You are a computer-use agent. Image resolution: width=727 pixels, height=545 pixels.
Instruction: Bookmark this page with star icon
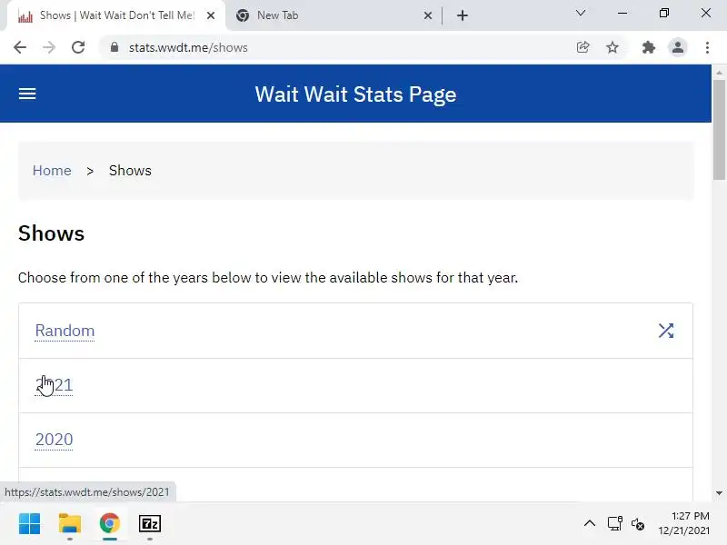(612, 47)
